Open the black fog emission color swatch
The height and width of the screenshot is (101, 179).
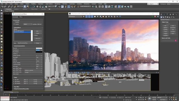pyautogui.click(x=39, y=52)
